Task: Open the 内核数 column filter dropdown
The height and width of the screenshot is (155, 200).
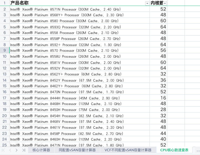Action: click(x=165, y=3)
